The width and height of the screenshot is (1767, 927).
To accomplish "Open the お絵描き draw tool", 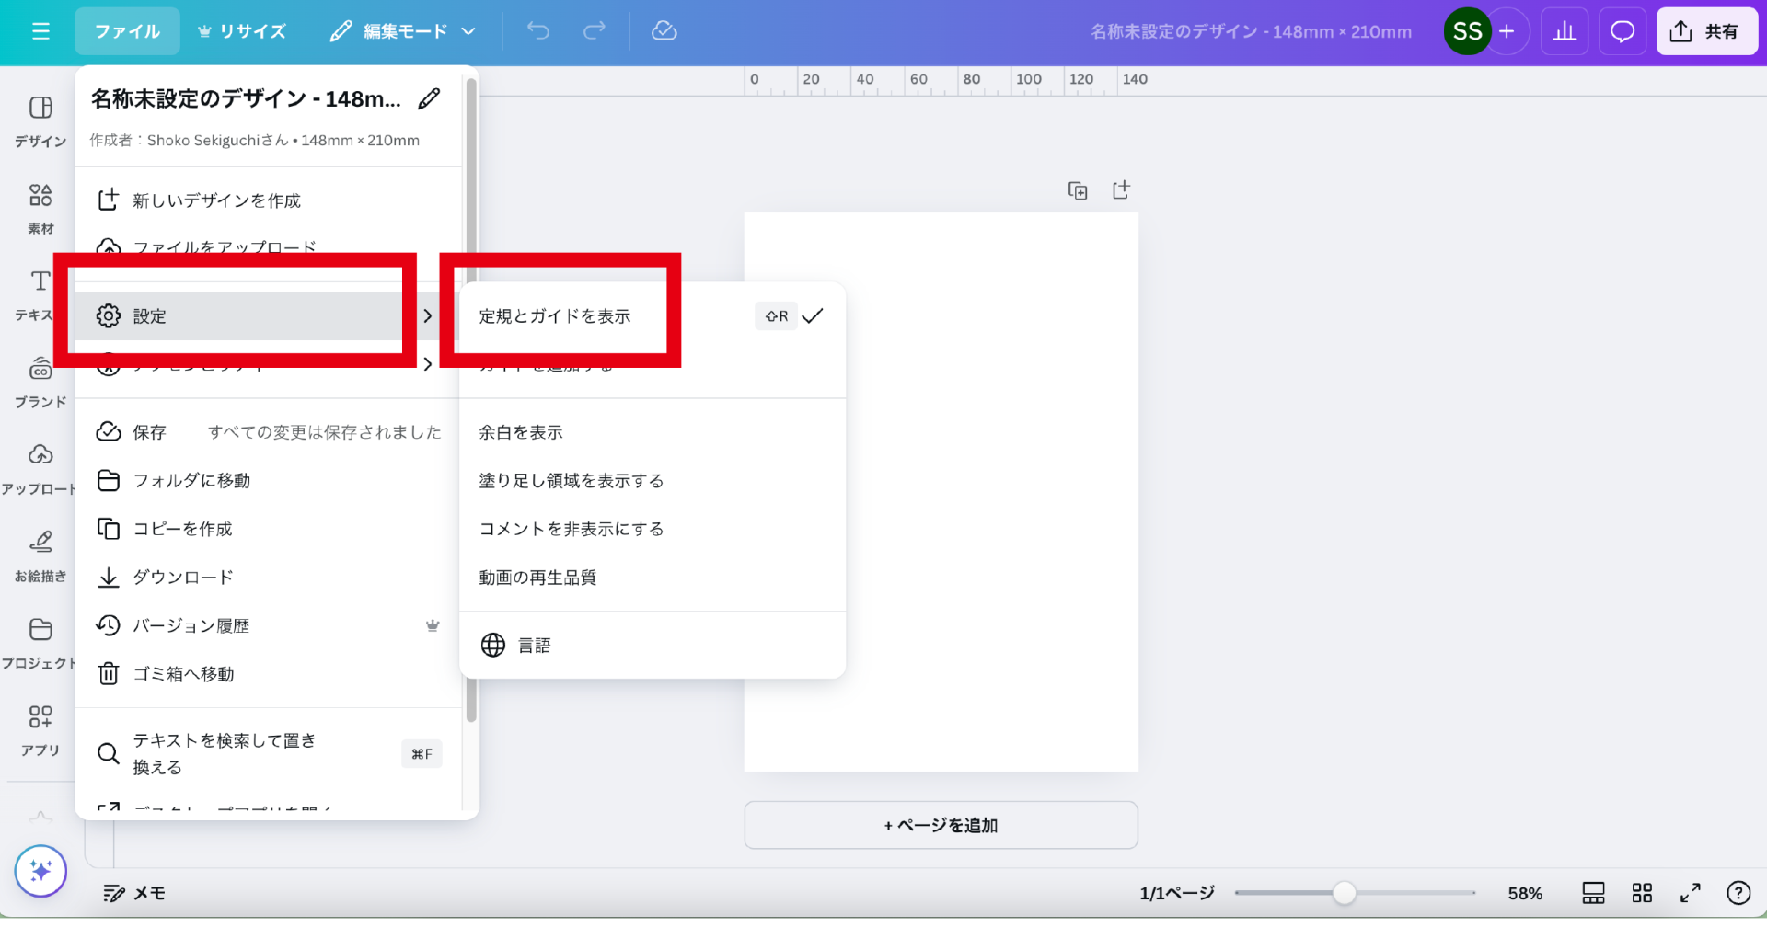I will tap(40, 555).
